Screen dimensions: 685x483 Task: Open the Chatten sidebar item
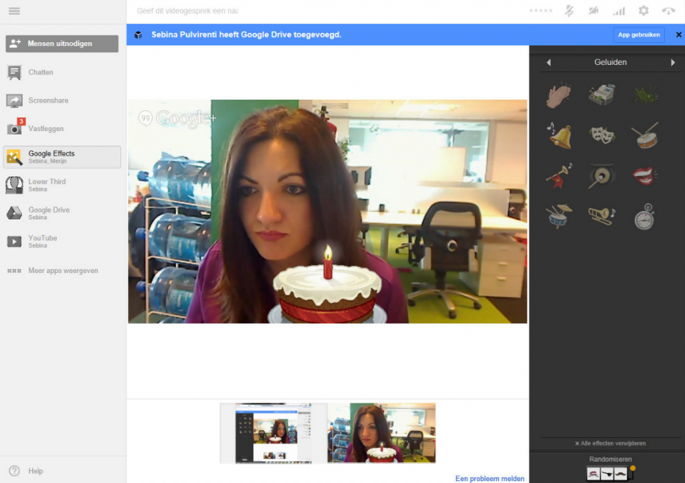pos(40,72)
